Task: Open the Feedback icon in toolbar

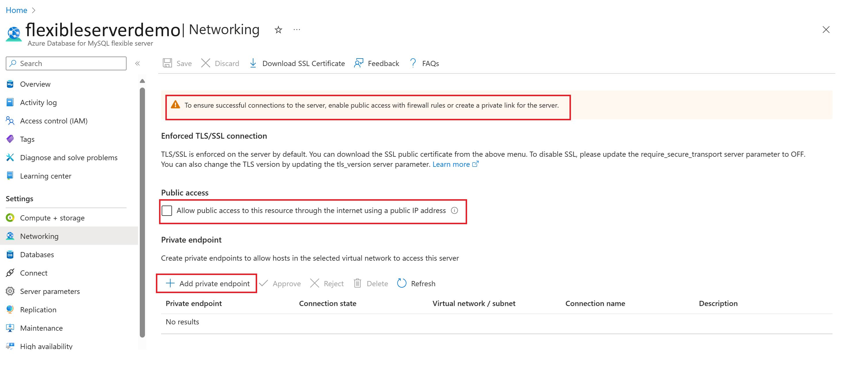Action: point(358,63)
